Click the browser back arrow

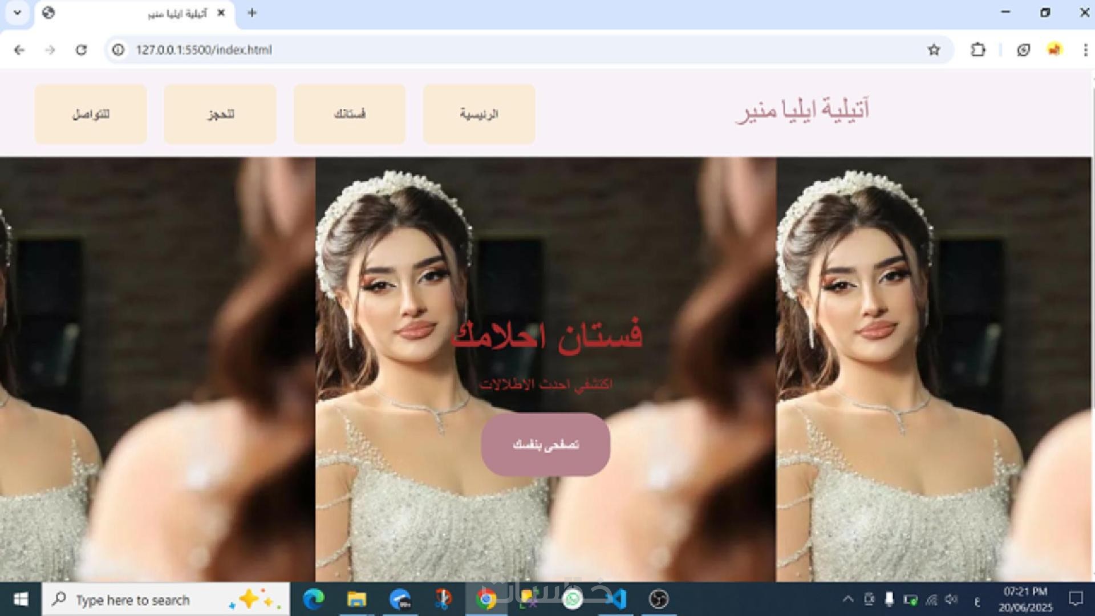tap(19, 50)
